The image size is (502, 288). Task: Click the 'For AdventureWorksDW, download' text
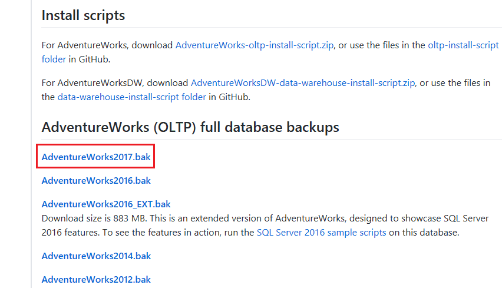[115, 83]
